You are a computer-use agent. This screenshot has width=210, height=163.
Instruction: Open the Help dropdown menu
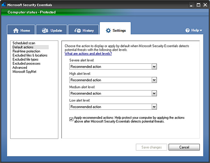click(194, 30)
